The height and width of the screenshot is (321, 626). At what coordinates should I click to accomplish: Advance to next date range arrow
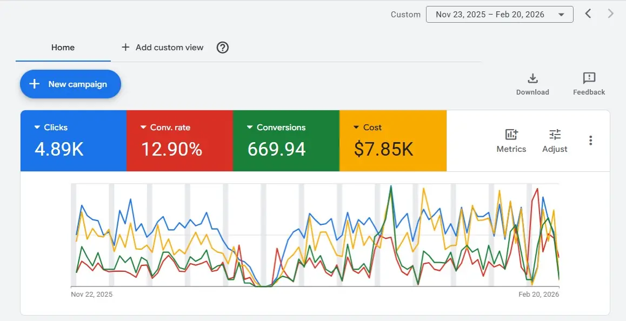tap(611, 14)
